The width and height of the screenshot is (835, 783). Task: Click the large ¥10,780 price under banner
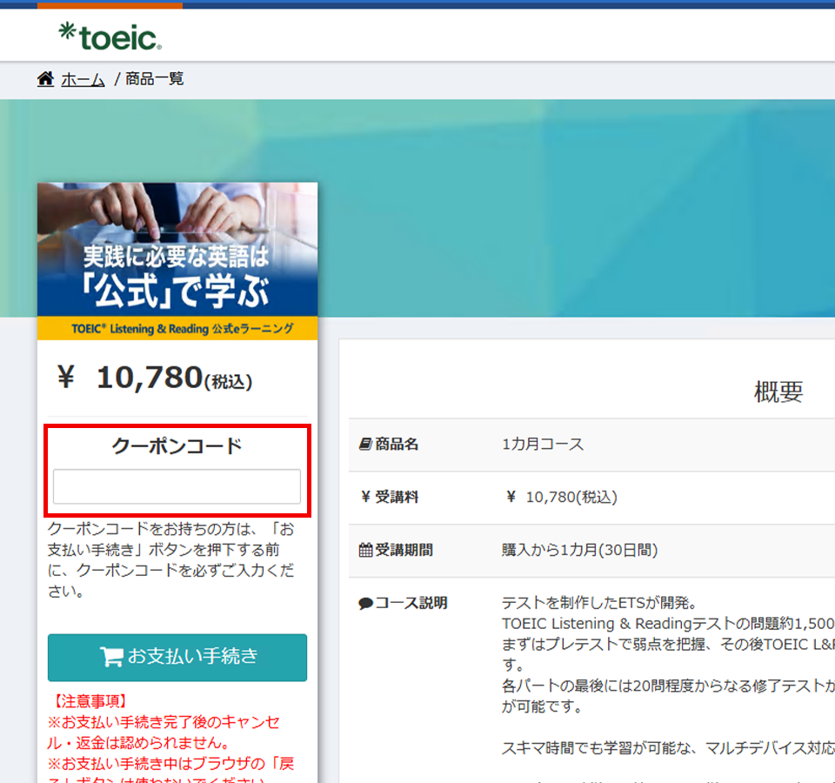tap(155, 378)
